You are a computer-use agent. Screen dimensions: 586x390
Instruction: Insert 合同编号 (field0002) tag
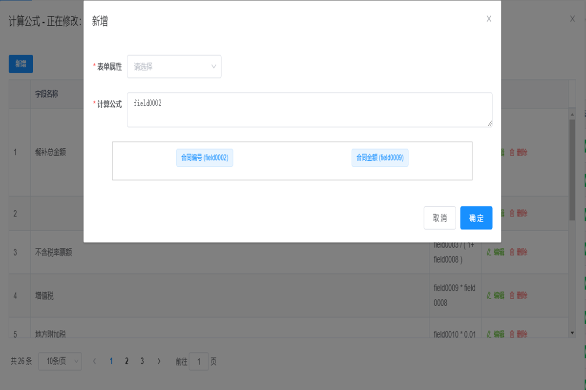coord(204,157)
